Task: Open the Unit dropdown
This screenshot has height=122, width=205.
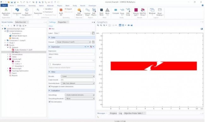Action: coord(71,61)
